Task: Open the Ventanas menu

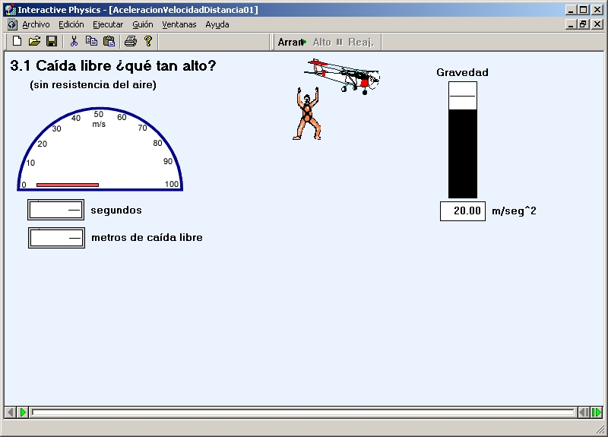Action: (179, 24)
